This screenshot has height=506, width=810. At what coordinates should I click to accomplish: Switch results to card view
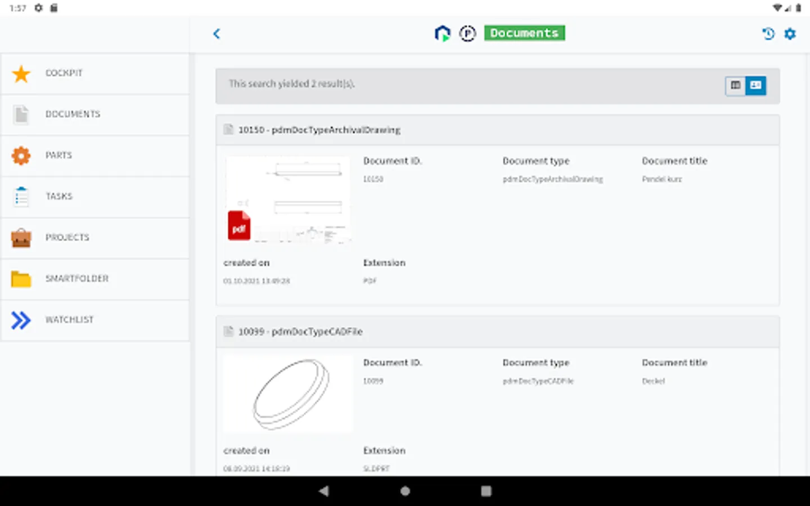point(755,85)
